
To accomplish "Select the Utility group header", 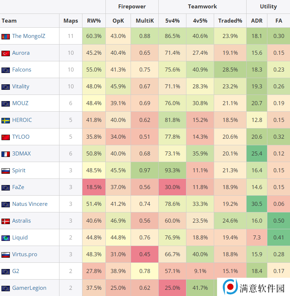I will 268,7.
